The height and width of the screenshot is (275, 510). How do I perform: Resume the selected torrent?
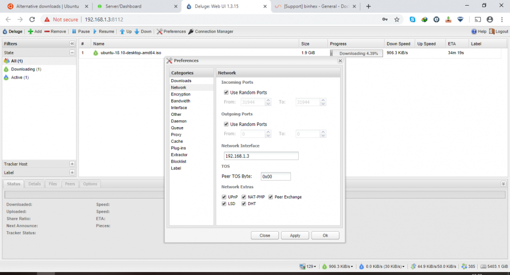(104, 32)
